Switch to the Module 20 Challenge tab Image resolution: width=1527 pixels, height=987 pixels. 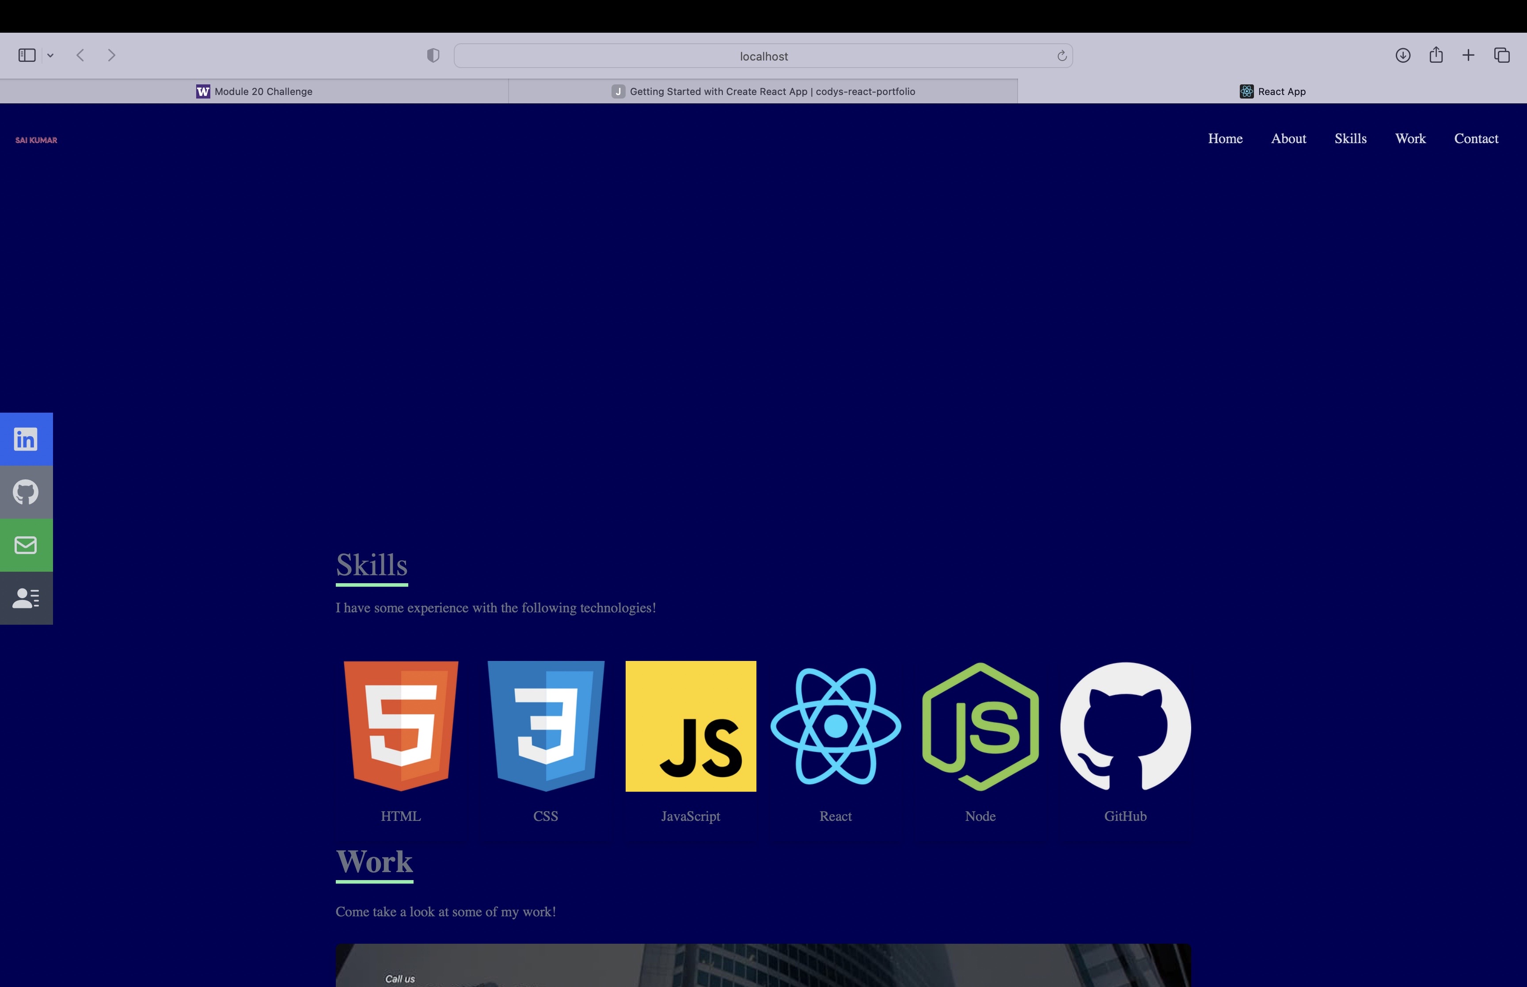click(262, 91)
